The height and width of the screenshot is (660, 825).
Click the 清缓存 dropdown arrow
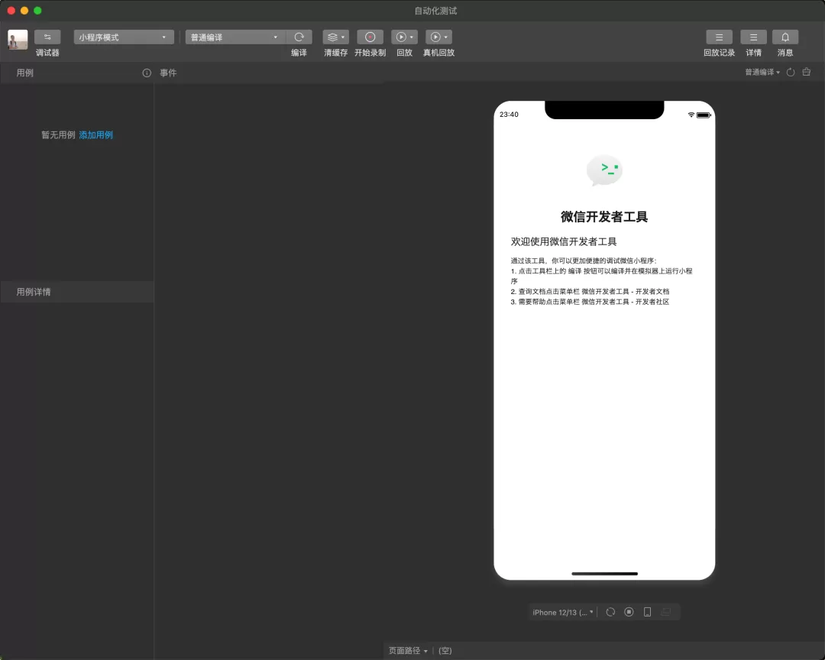343,37
